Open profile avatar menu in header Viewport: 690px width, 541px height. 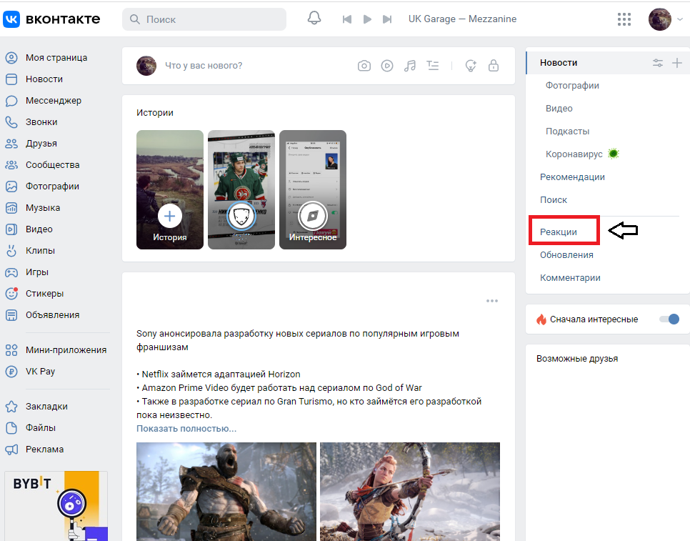point(659,19)
